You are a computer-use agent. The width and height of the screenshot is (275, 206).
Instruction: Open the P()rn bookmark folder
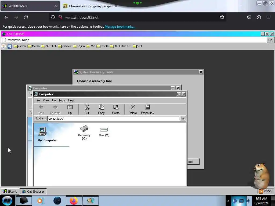tap(79, 46)
